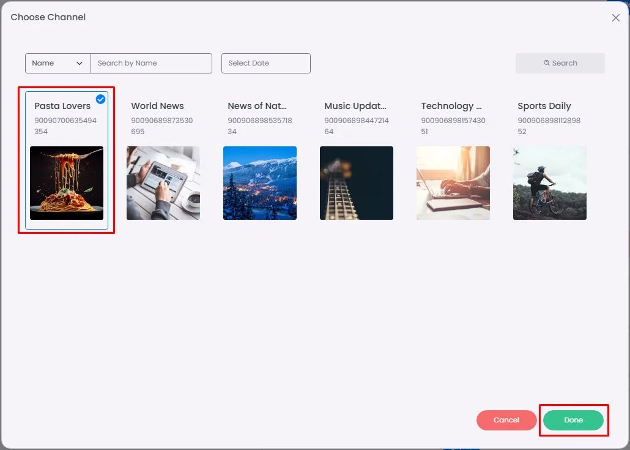The height and width of the screenshot is (450, 630).
Task: Click the ID 90090689815743051 text
Action: click(x=453, y=126)
